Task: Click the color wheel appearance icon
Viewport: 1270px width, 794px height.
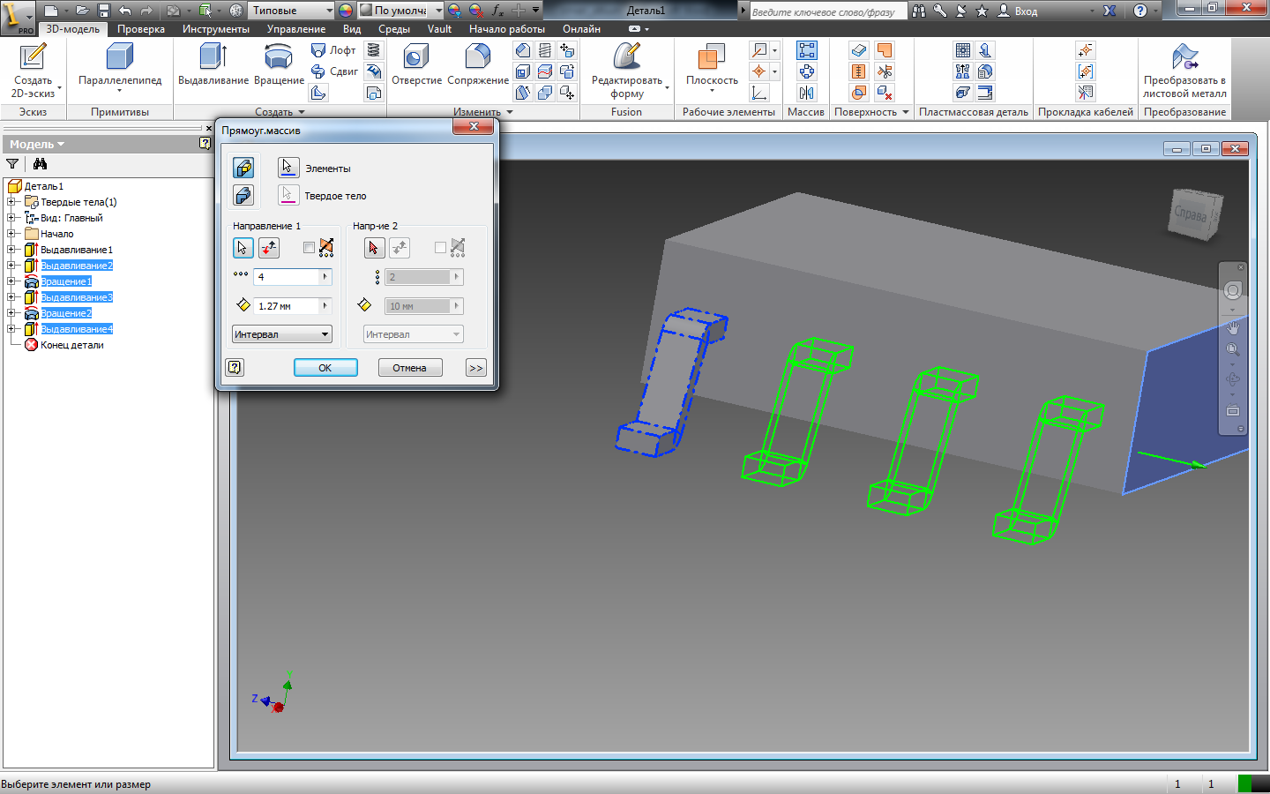Action: 346,11
